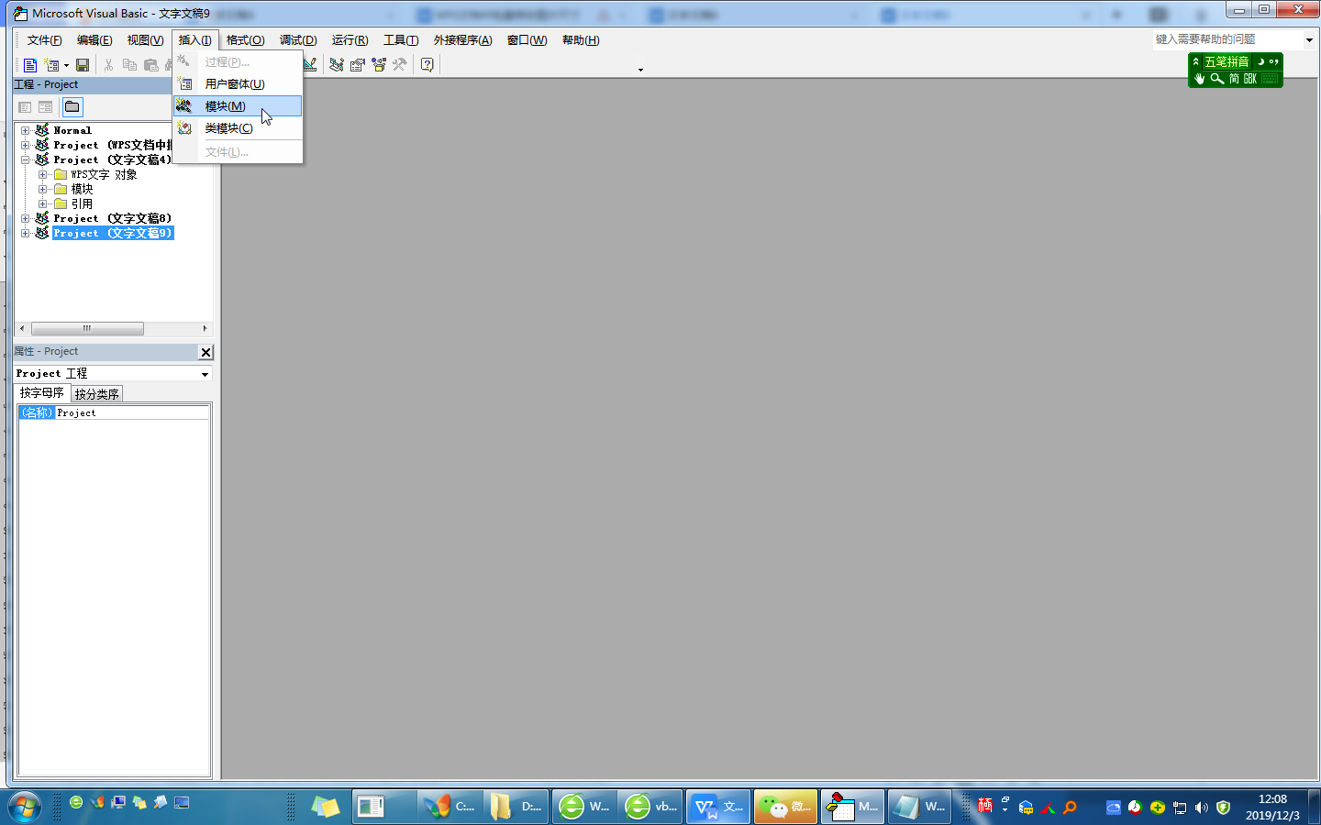
Task: Select the 引用 folder in project tree
Action: [82, 203]
